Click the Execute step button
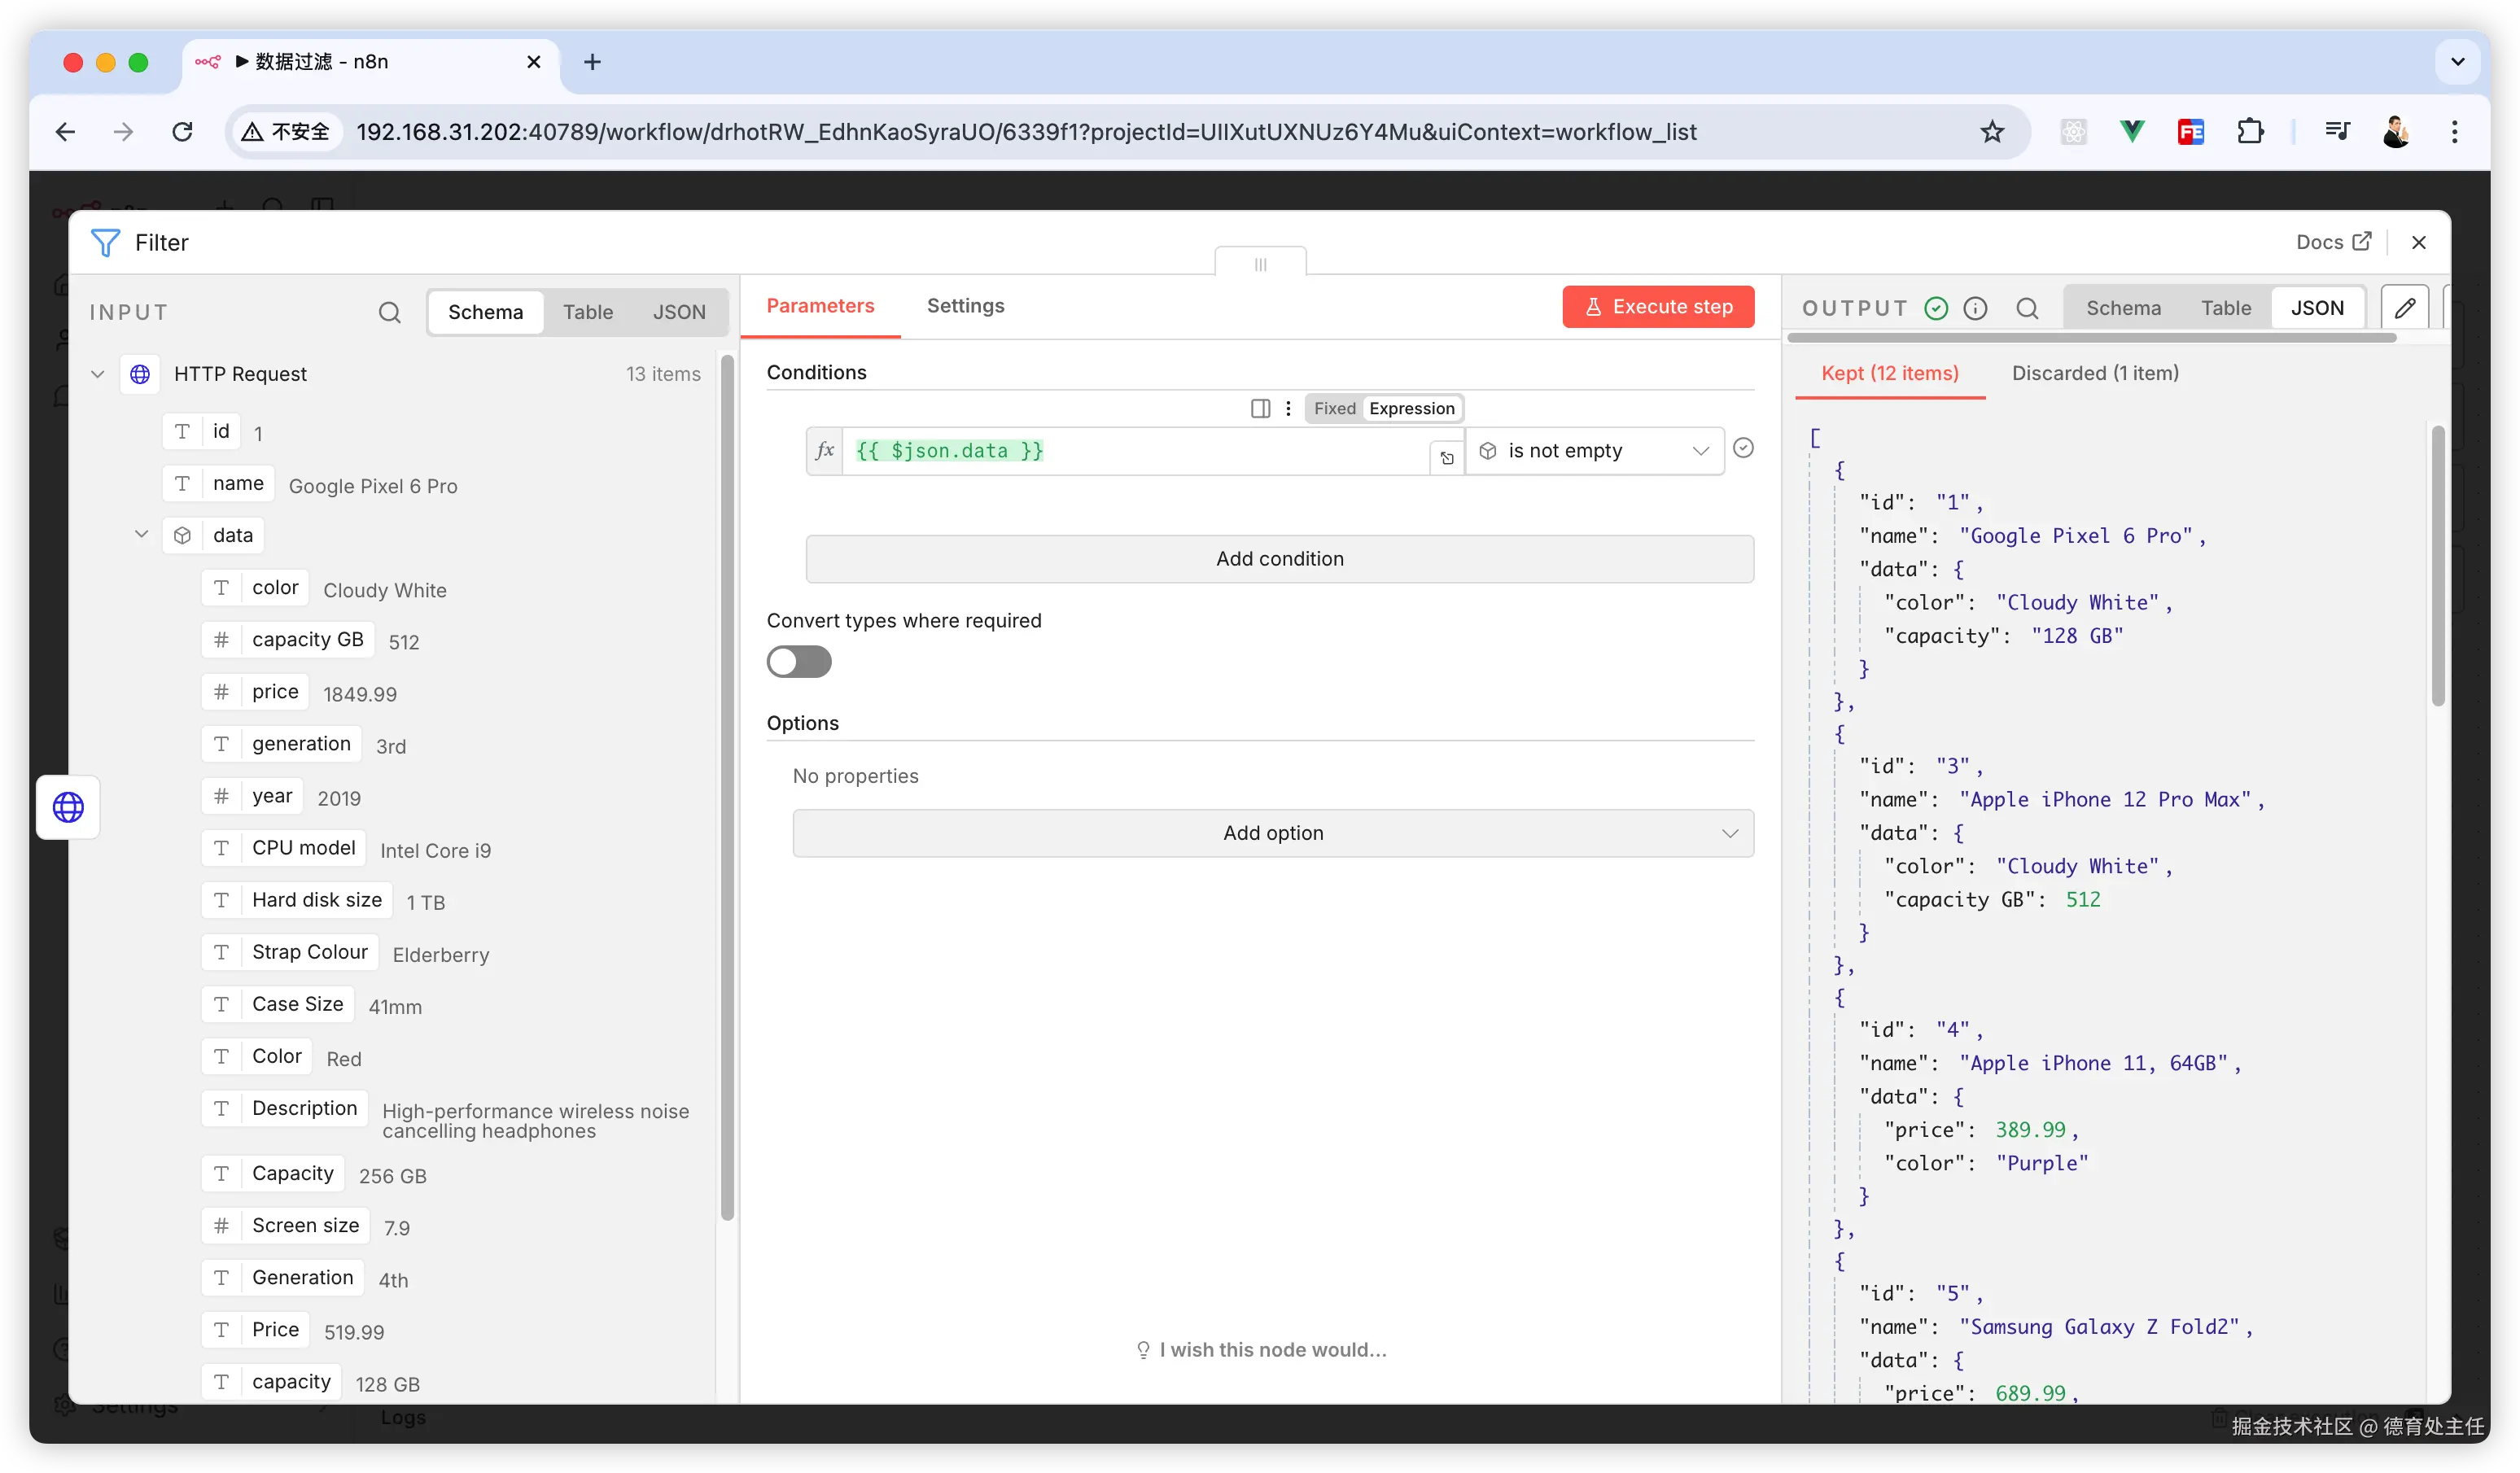 point(1658,307)
